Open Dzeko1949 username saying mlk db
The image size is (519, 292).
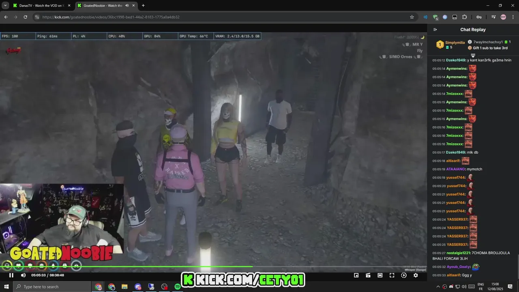pyautogui.click(x=456, y=152)
